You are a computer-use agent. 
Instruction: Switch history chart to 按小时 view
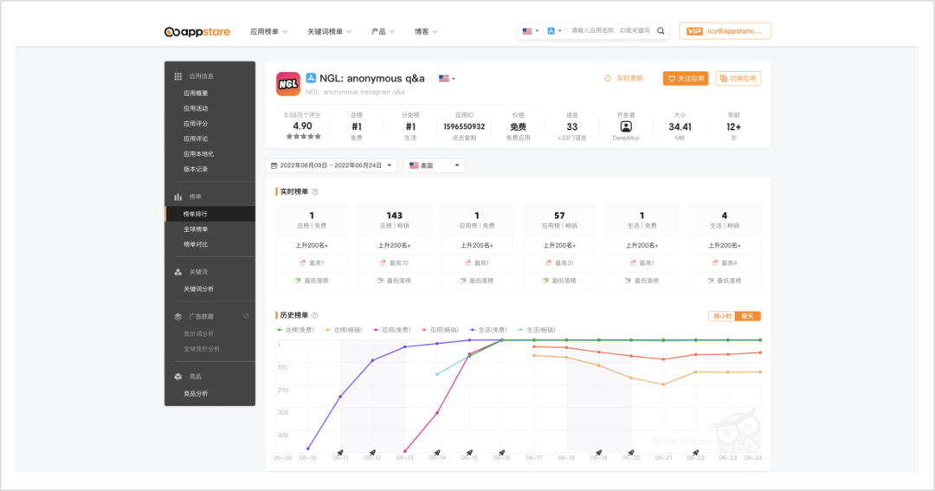(721, 316)
